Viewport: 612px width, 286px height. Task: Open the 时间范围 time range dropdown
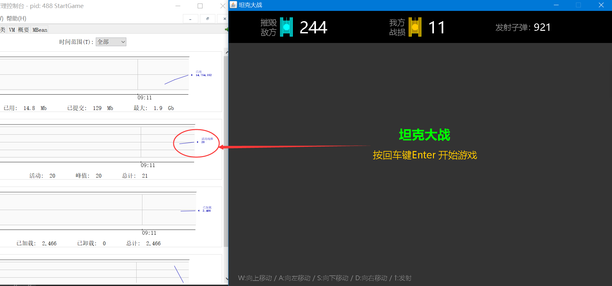[111, 42]
